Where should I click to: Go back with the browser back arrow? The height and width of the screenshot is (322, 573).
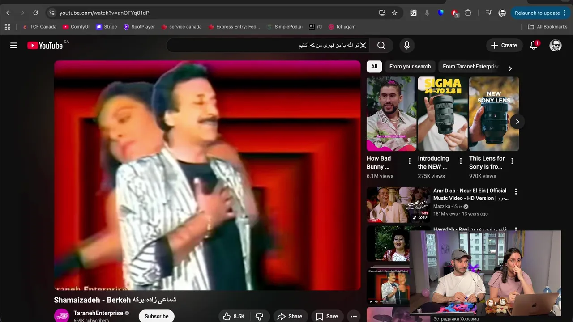(9, 13)
